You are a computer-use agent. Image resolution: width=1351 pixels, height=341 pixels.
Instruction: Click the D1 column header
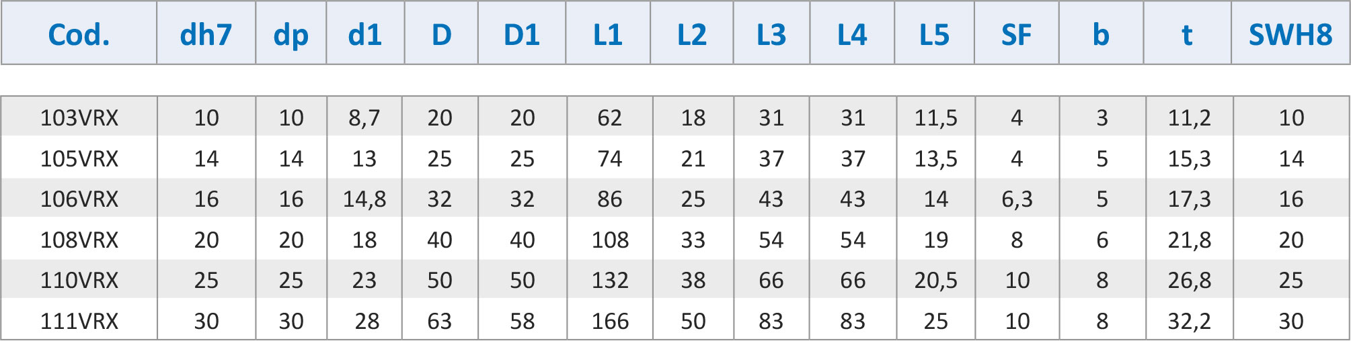tap(522, 34)
